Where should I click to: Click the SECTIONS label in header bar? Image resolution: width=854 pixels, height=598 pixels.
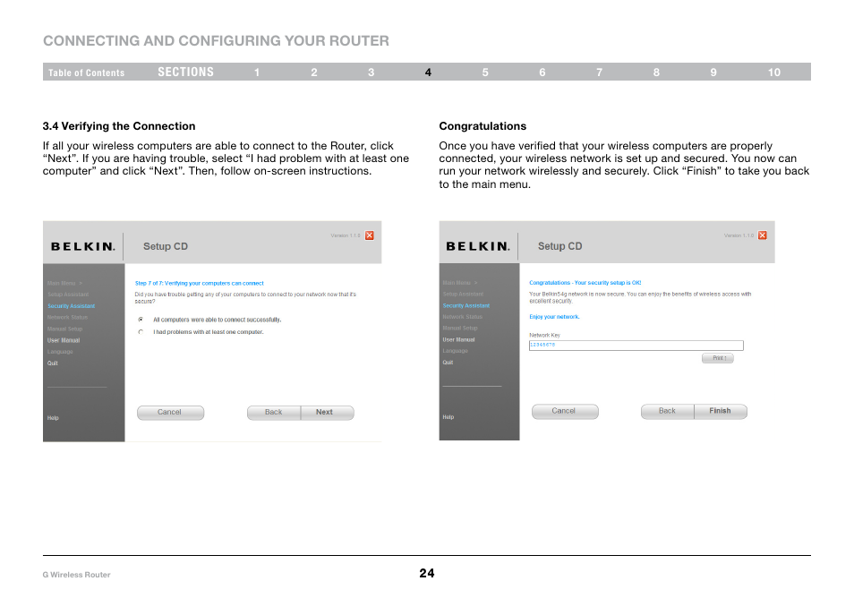[x=185, y=73]
